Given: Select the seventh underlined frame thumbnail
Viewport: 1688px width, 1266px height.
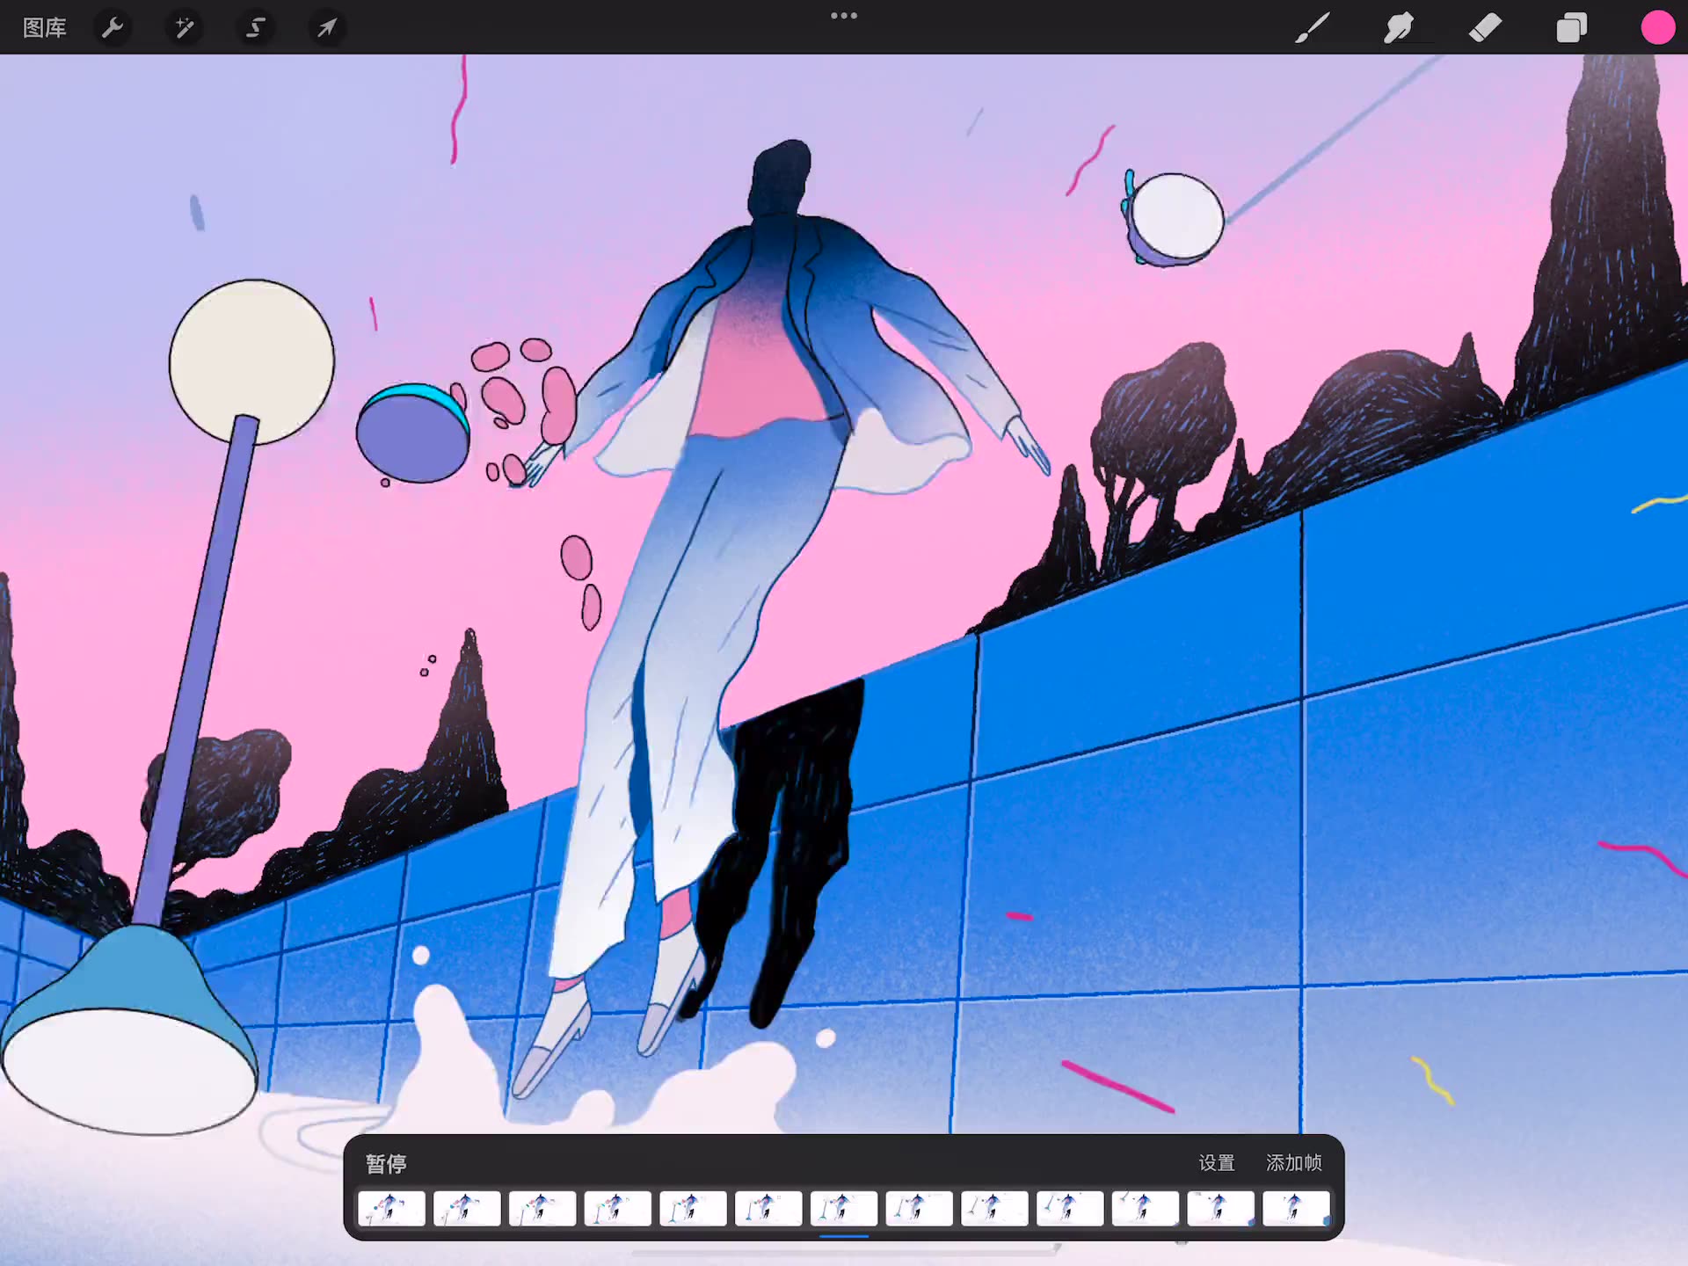Looking at the screenshot, I should point(844,1209).
